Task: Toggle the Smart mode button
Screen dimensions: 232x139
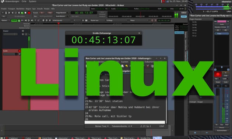Action: pyautogui.click(x=14, y=20)
